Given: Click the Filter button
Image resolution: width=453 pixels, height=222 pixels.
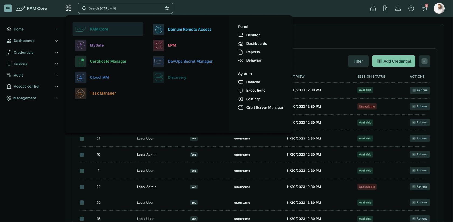Looking at the screenshot, I should pyautogui.click(x=358, y=61).
